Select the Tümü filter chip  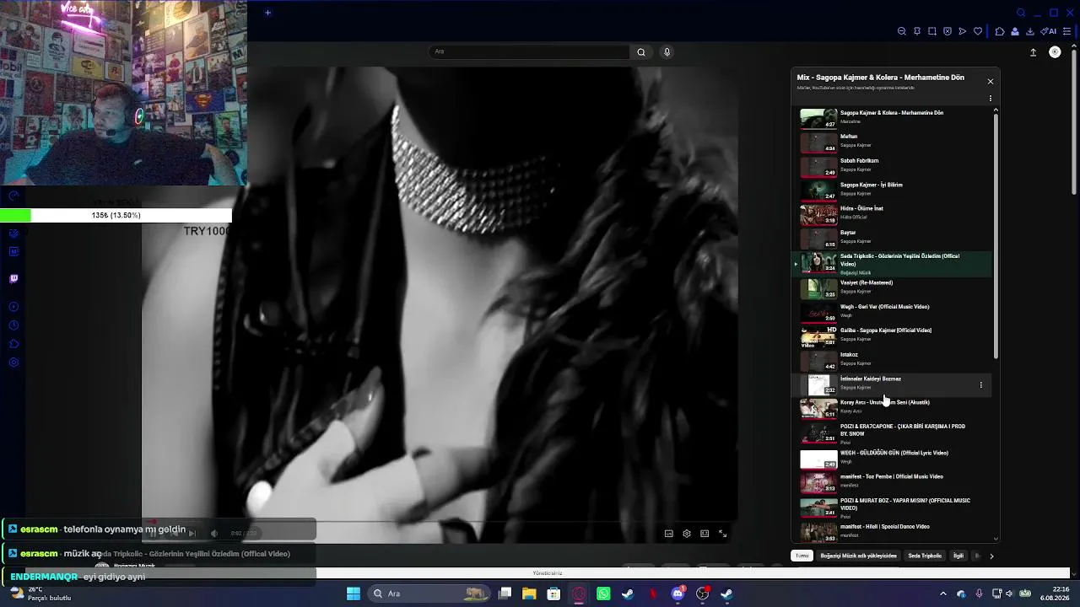point(802,556)
